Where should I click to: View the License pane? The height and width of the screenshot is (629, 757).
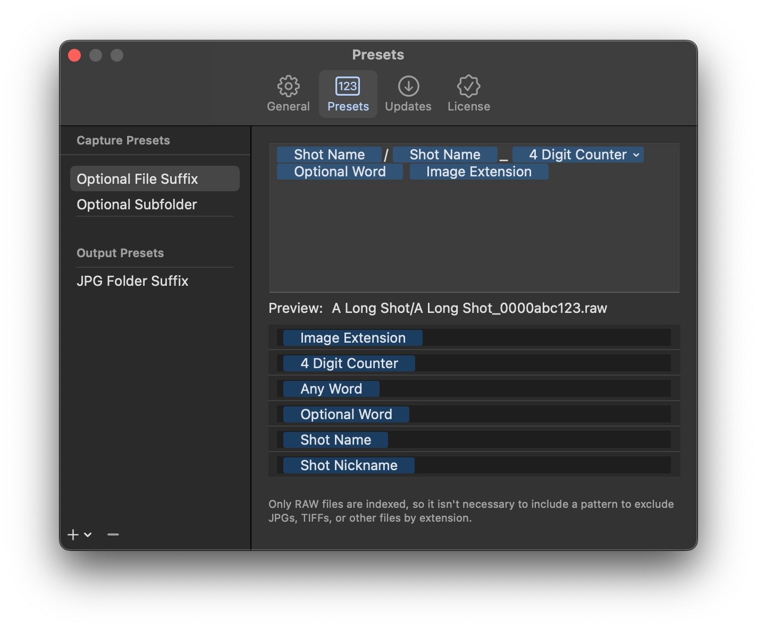coord(468,93)
